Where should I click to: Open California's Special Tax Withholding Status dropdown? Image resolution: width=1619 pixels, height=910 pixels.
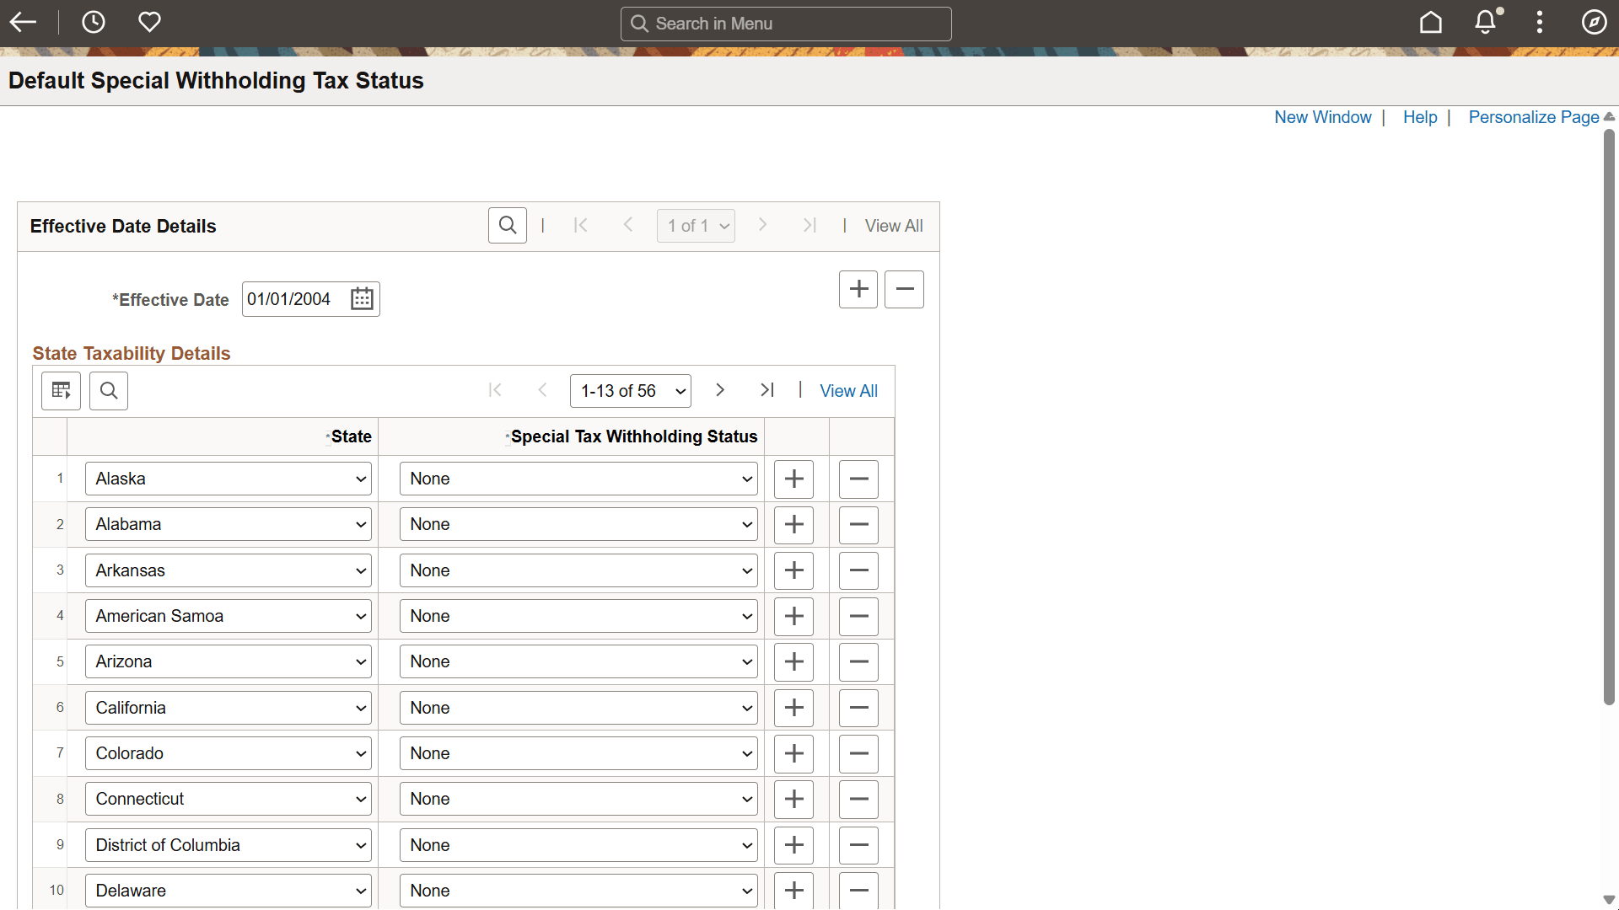click(x=578, y=708)
